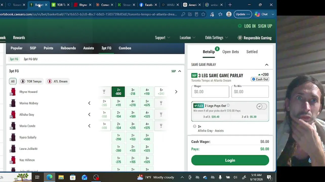Open the browser password key icon
Image resolution: width=325 pixels, height=182 pixels.
(x=183, y=14)
